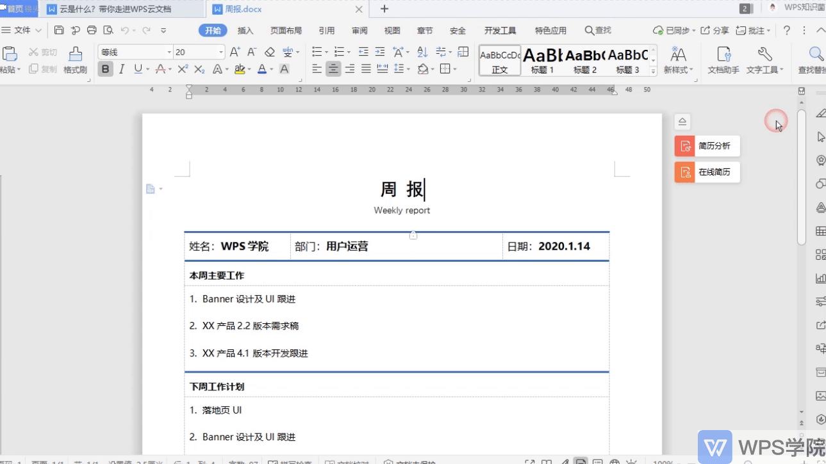
Task: Expand the font name combo box
Action: (169, 51)
